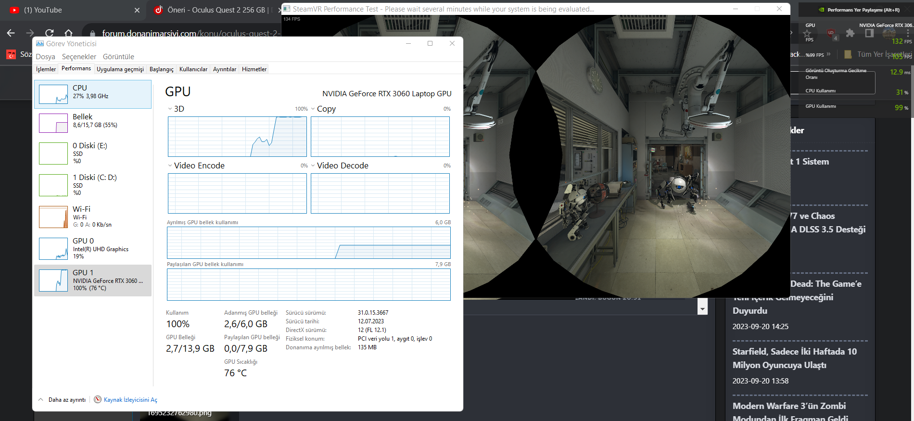Switch to the İşlemler tab
This screenshot has width=914, height=421.
pos(46,69)
